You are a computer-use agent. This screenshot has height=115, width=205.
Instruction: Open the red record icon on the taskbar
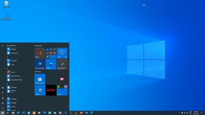click(x=76, y=113)
